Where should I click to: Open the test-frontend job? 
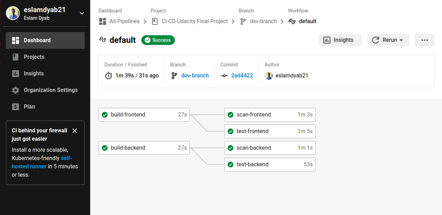(x=270, y=131)
